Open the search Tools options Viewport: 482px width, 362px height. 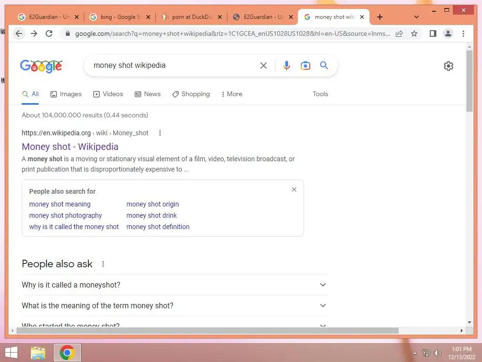tap(320, 94)
